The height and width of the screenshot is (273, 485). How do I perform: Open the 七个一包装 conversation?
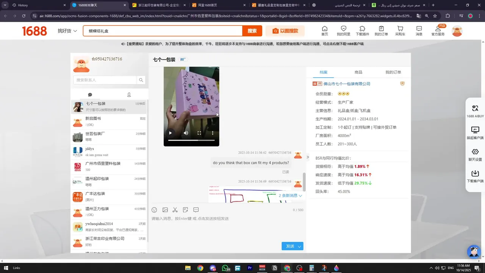pyautogui.click(x=109, y=107)
